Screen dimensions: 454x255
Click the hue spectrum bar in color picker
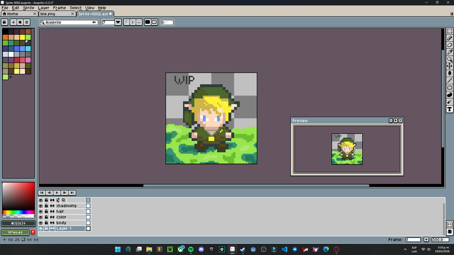point(19,212)
